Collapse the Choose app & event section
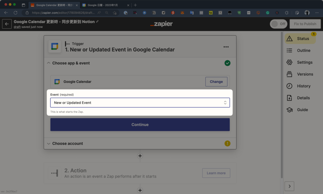The width and height of the screenshot is (323, 194). click(x=49, y=63)
